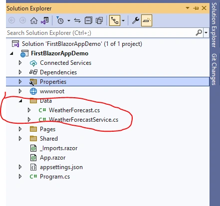The width and height of the screenshot is (220, 206).
Task: Open the Solution Explorer window position menu
Action: [x=188, y=8]
